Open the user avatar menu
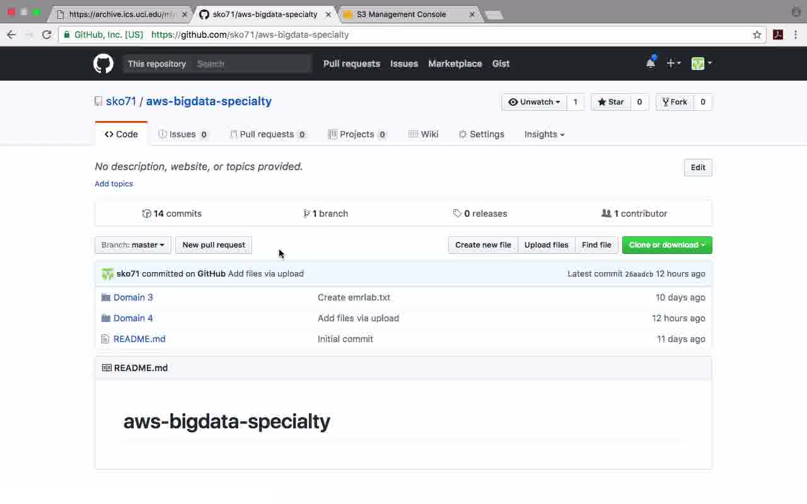This screenshot has height=504, width=807. click(701, 63)
